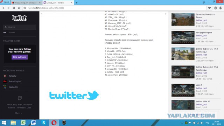The height and width of the screenshot is (126, 224).
Task: Open the Developers footer link
Action: (28, 105)
